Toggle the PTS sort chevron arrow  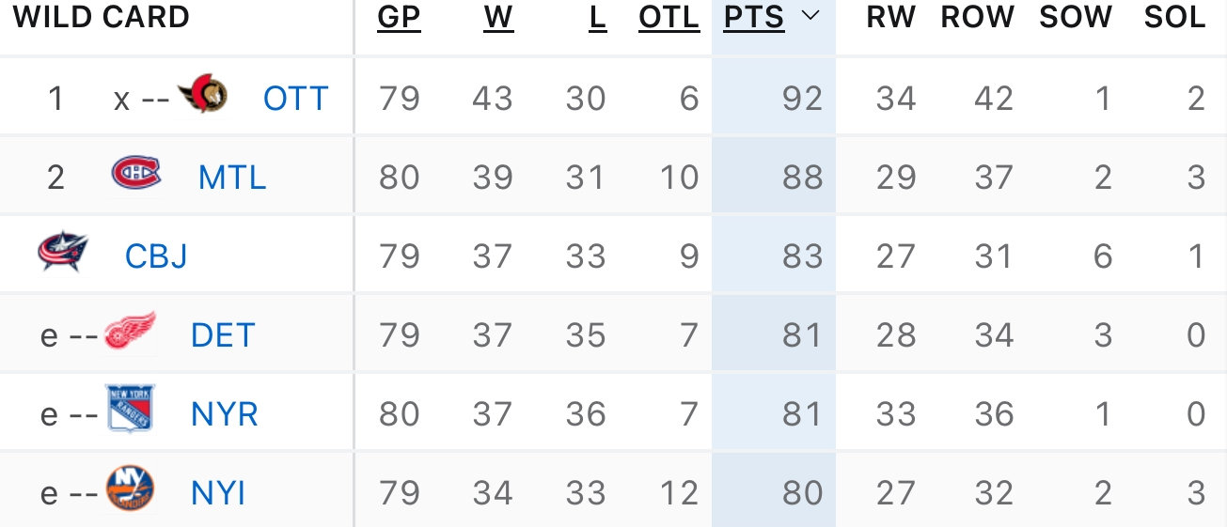pos(810,17)
